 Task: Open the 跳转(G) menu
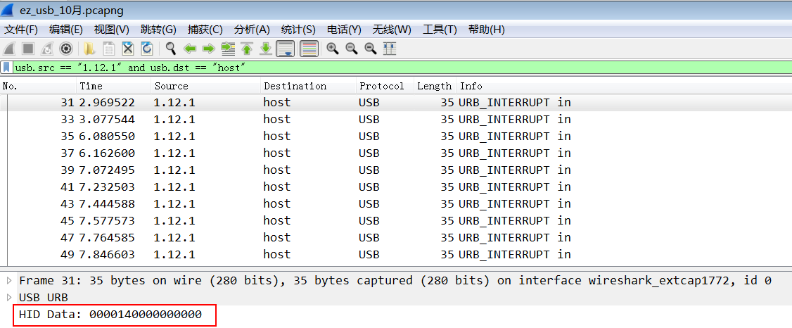(x=158, y=30)
